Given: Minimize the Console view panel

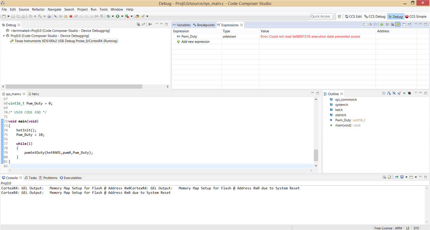Looking at the screenshot, I should (421, 177).
